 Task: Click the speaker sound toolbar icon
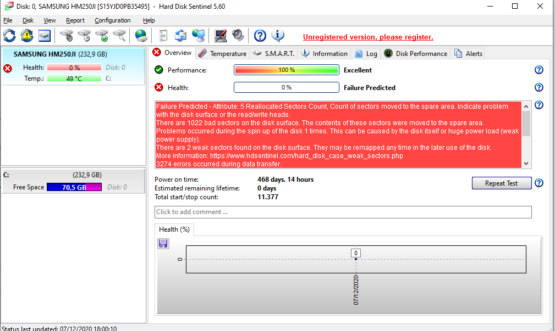(238, 36)
